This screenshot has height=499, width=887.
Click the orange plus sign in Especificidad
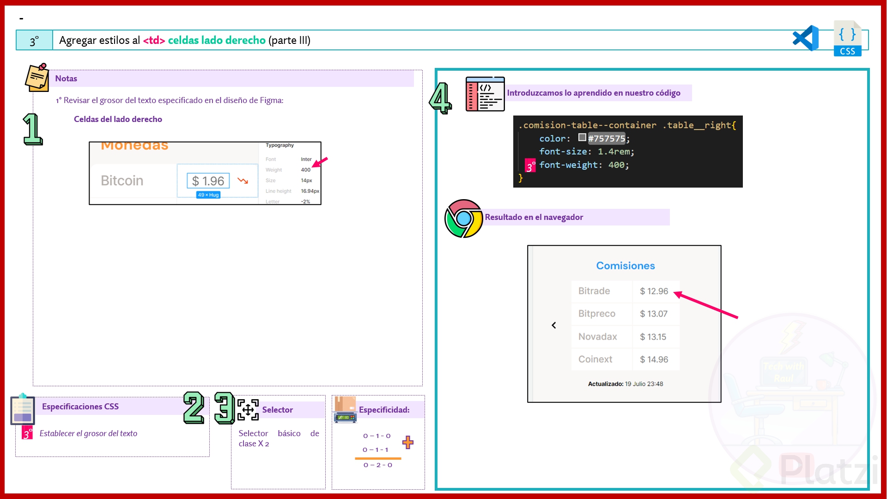[408, 442]
